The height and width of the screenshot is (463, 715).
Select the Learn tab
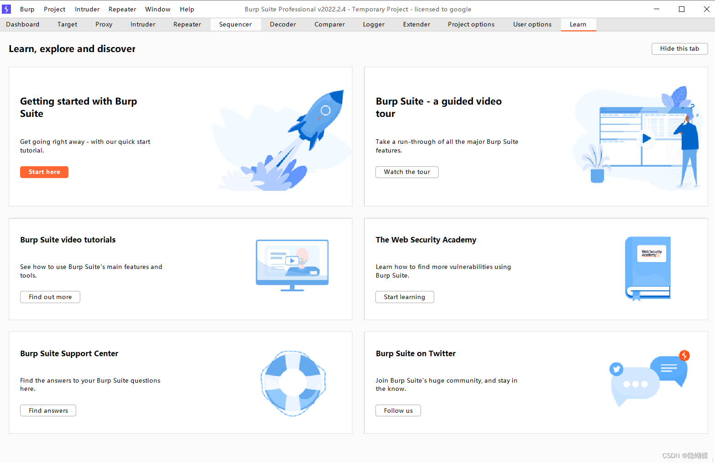click(x=578, y=25)
